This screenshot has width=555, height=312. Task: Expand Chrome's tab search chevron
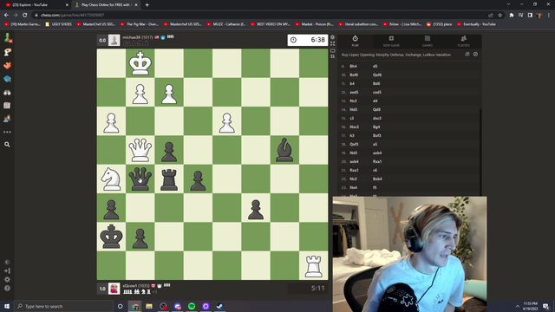click(508, 4)
